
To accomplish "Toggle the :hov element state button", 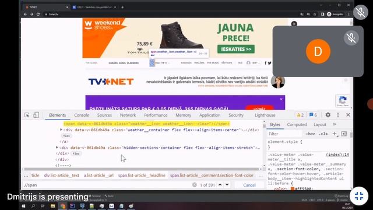I will (311, 134).
